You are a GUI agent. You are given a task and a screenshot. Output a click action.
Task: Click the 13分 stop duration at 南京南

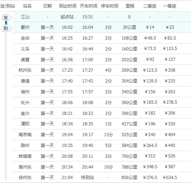pos(108,135)
